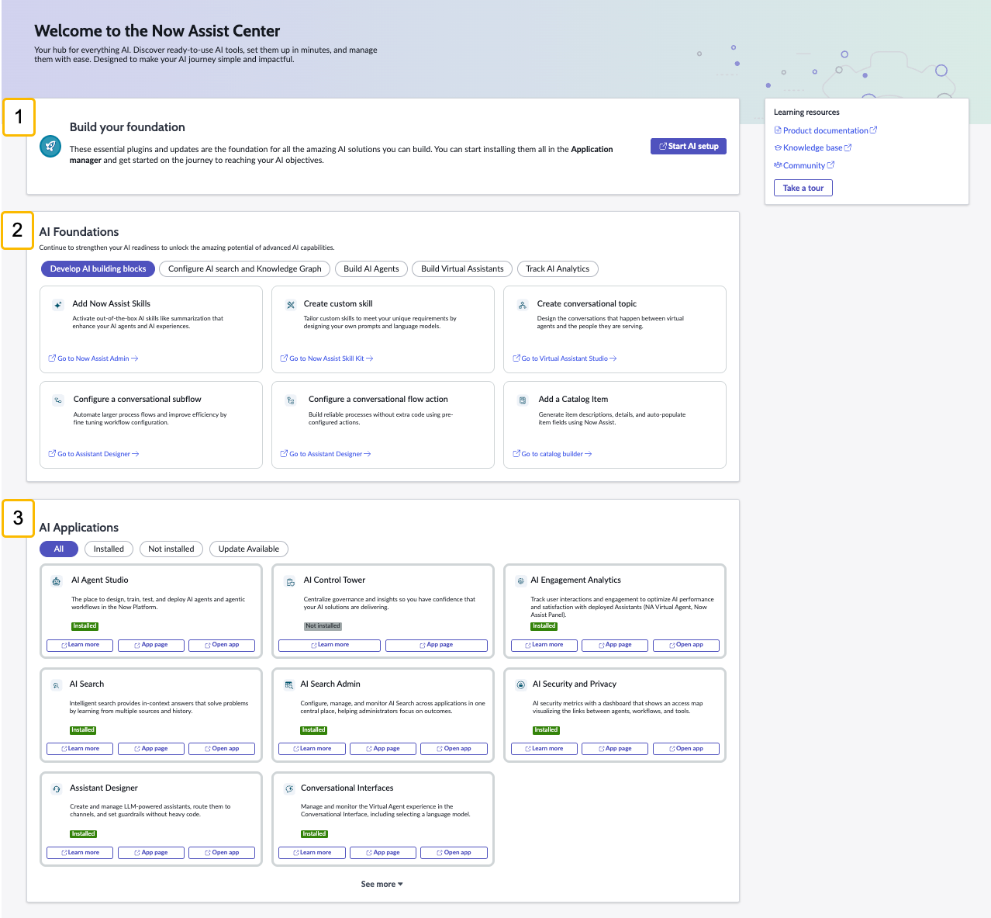Image resolution: width=991 pixels, height=918 pixels.
Task: Switch to Build AI Agents tab
Action: point(371,268)
